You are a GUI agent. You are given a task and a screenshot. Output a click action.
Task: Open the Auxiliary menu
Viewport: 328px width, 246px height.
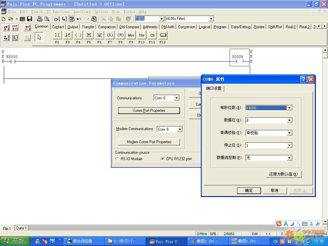tap(82, 12)
